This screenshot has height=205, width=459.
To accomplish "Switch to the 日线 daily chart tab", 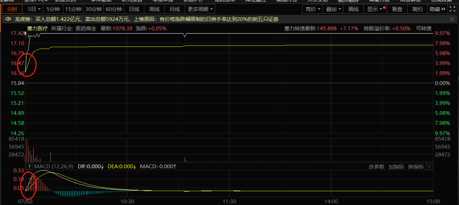I will coord(134,9).
